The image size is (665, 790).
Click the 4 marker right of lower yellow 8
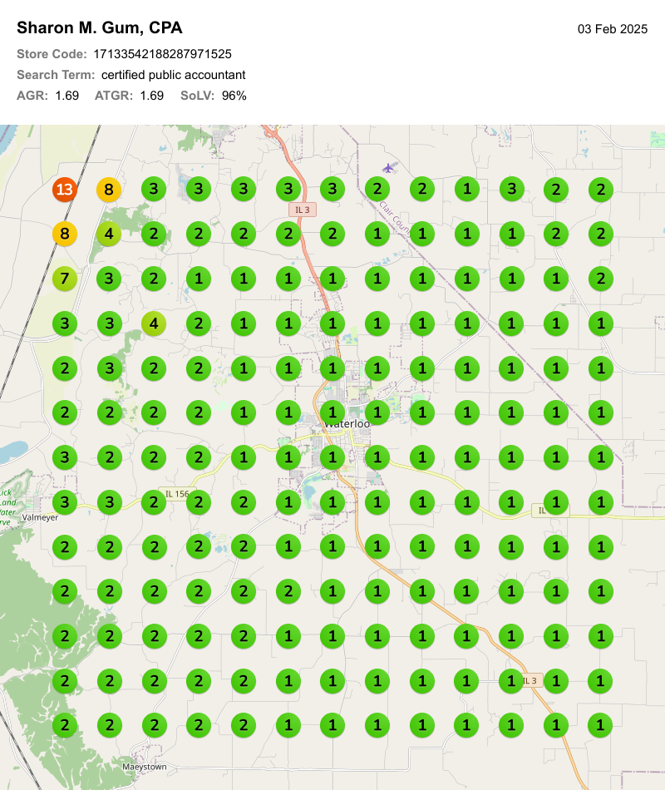tap(109, 235)
